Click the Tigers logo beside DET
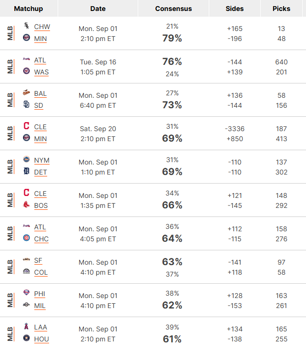This screenshot has height=350, width=306. 26,171
